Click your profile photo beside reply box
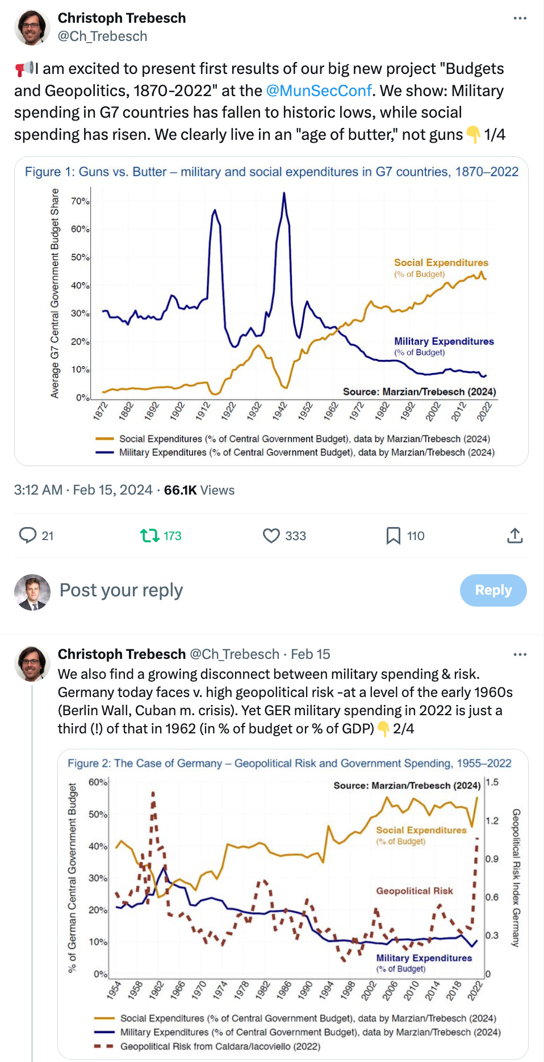This screenshot has height=1062, width=544. pyautogui.click(x=32, y=592)
